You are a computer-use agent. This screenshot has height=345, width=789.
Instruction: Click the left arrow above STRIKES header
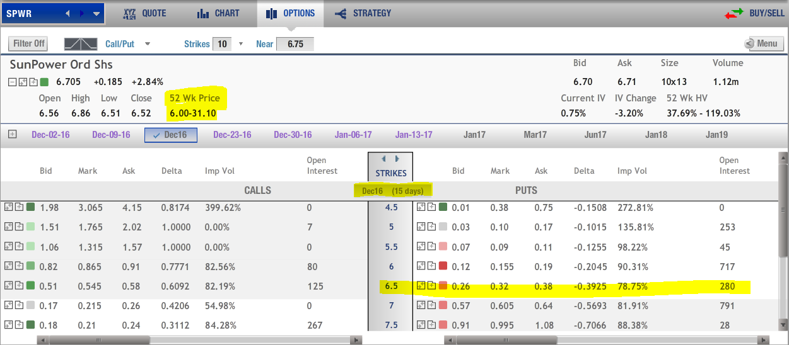pyautogui.click(x=384, y=159)
